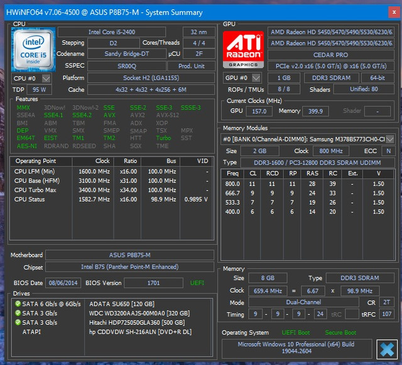The width and height of the screenshot is (402, 365).
Task: Click the Operating Point column header
Action: click(41, 161)
